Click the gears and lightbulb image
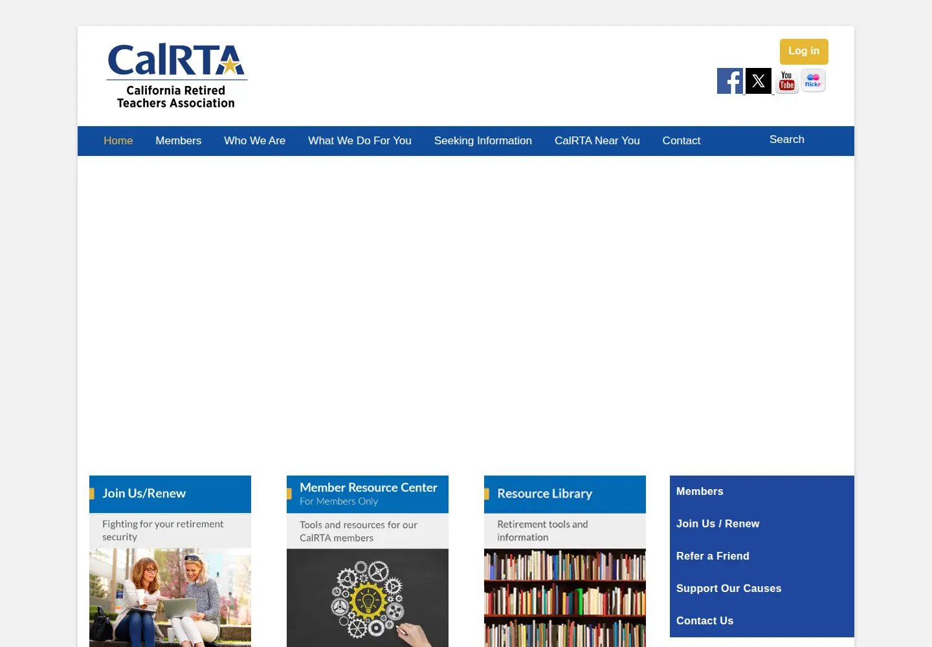Image resolution: width=932 pixels, height=647 pixels. point(368,598)
